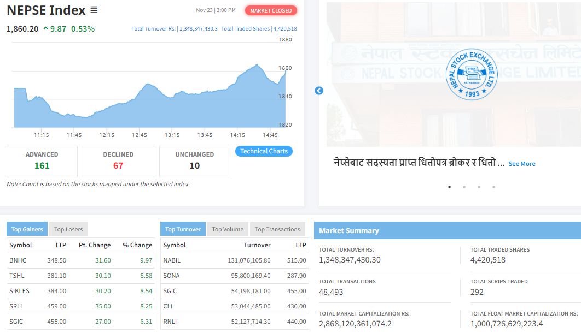
Task: Click the Nepali news headline text
Action: tap(419, 163)
